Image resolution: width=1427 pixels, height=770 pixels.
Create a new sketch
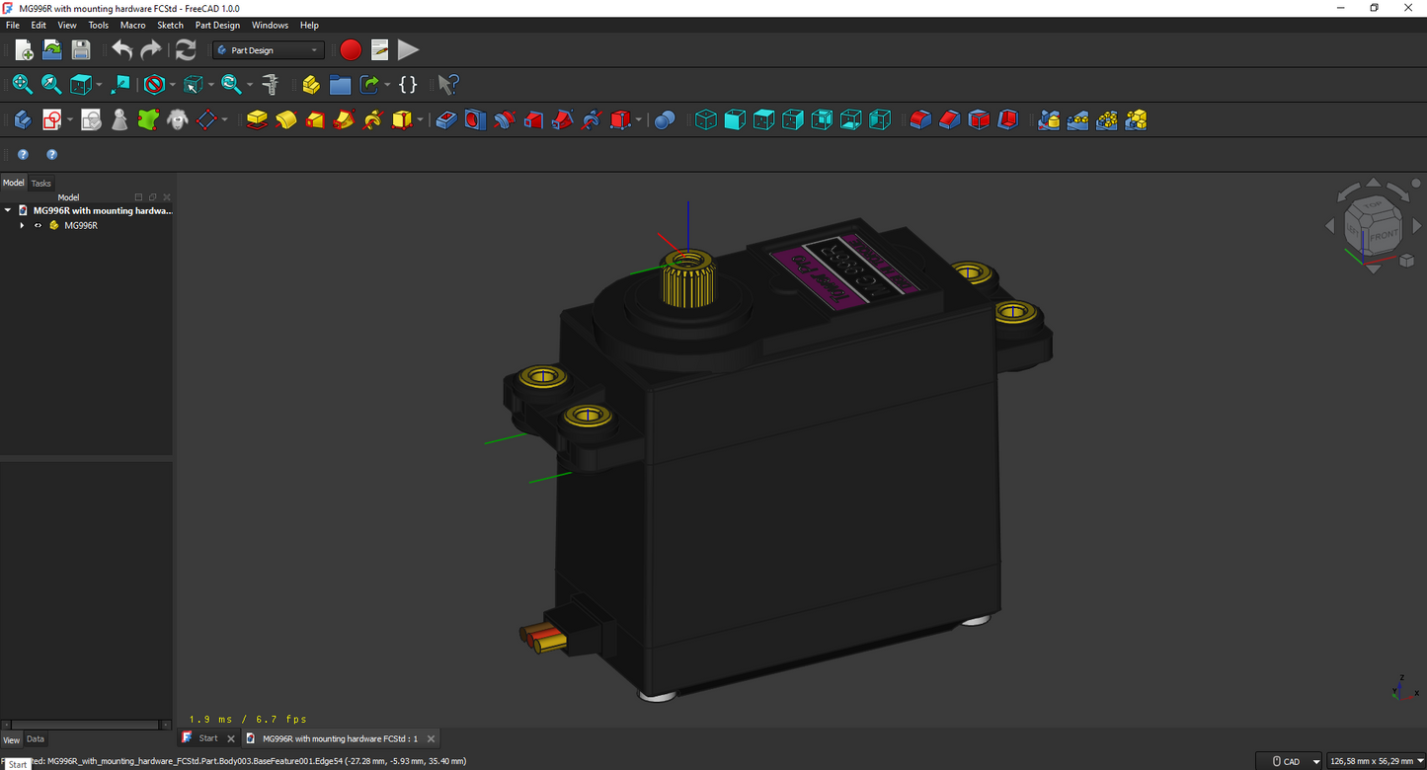(52, 119)
